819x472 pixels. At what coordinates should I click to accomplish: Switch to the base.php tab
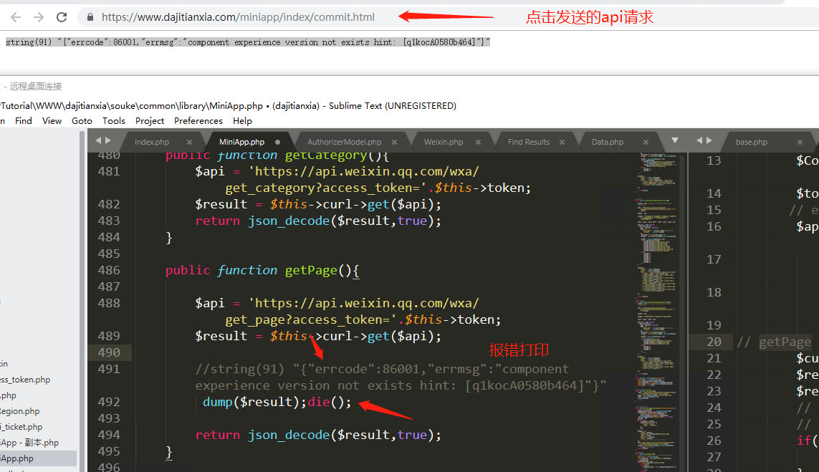(x=752, y=142)
